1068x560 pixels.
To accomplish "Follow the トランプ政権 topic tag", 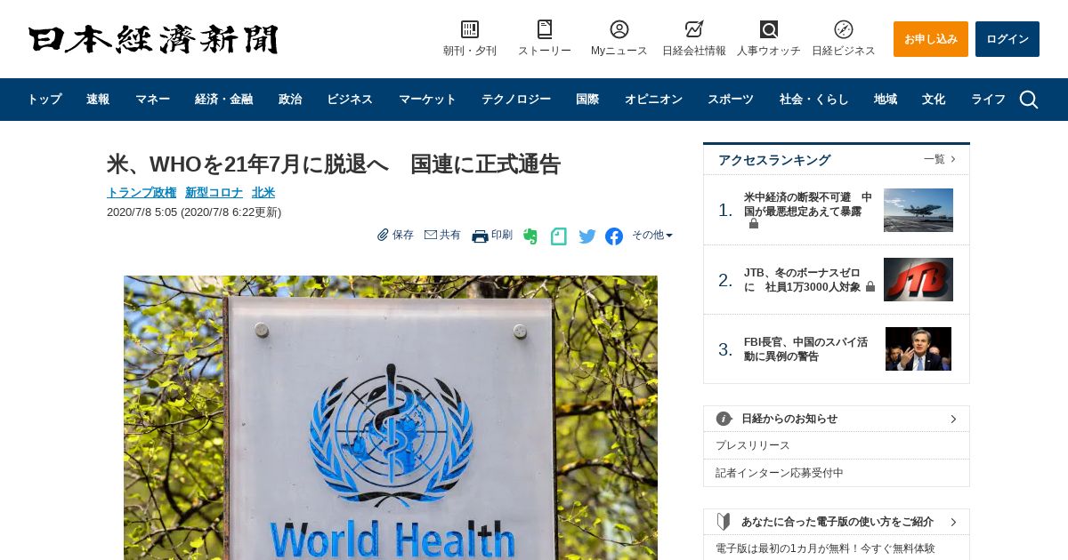I will click(x=142, y=192).
